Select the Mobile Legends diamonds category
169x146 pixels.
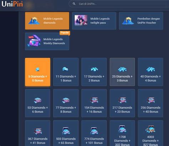47,21
